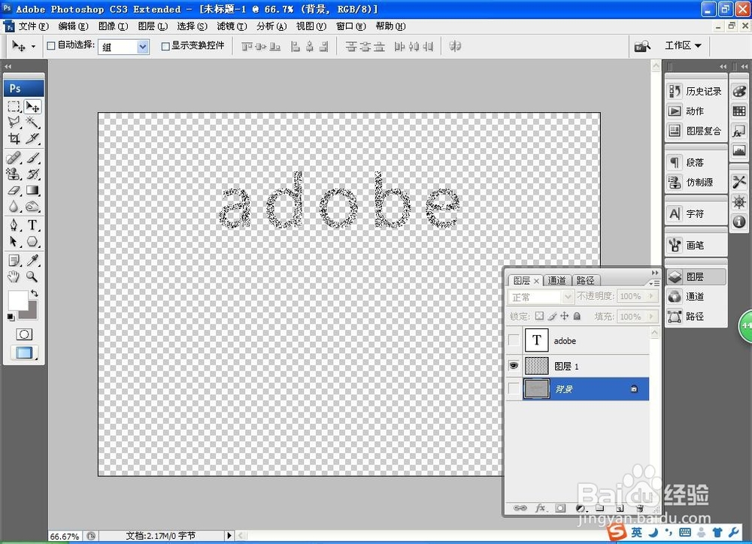Open the 仿制源 panel button
This screenshot has width=752, height=544.
point(696,182)
